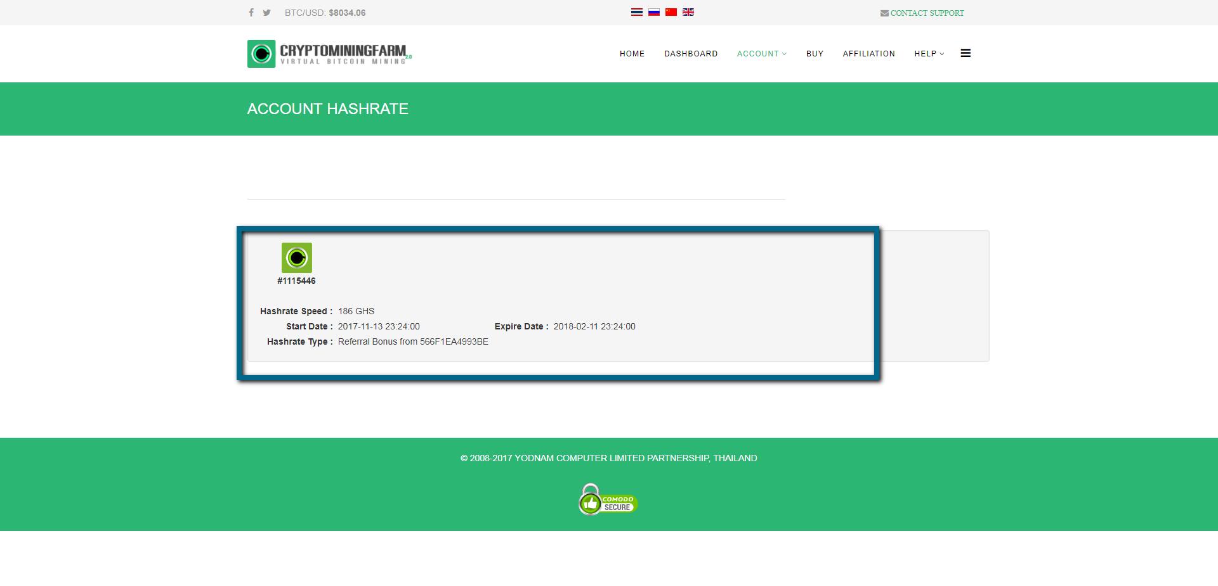Select the green hashrate miner icon
Screen dimensions: 1218x586
[x=296, y=258]
